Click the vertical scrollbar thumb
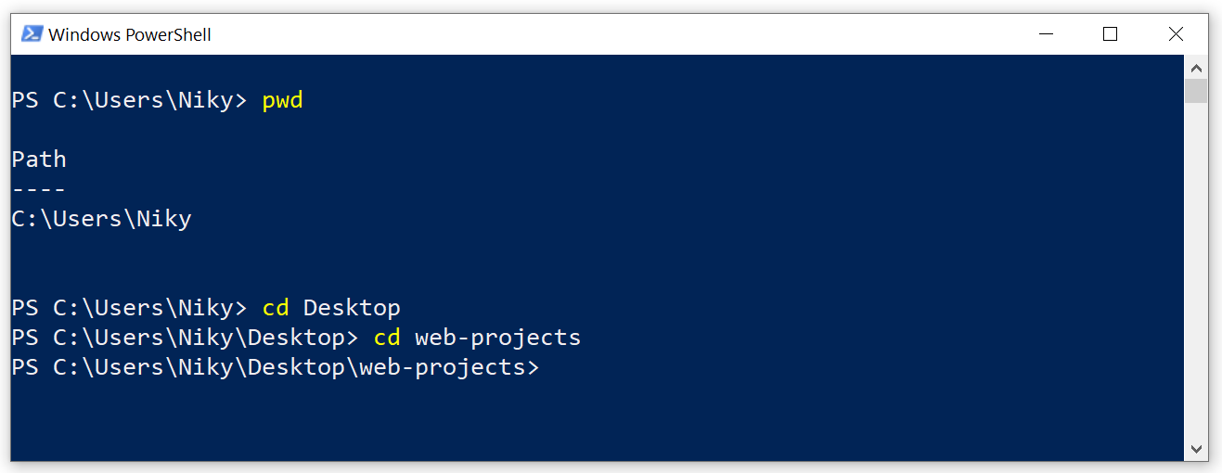 (x=1196, y=91)
